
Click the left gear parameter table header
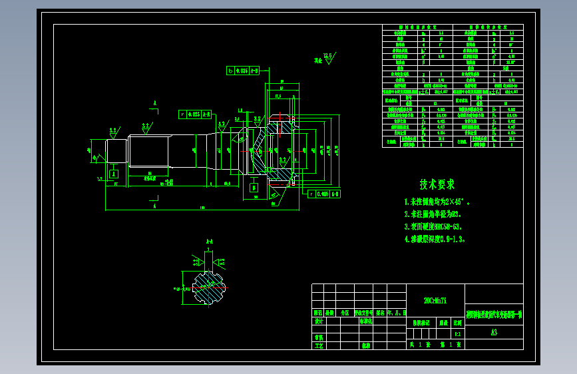click(417, 27)
